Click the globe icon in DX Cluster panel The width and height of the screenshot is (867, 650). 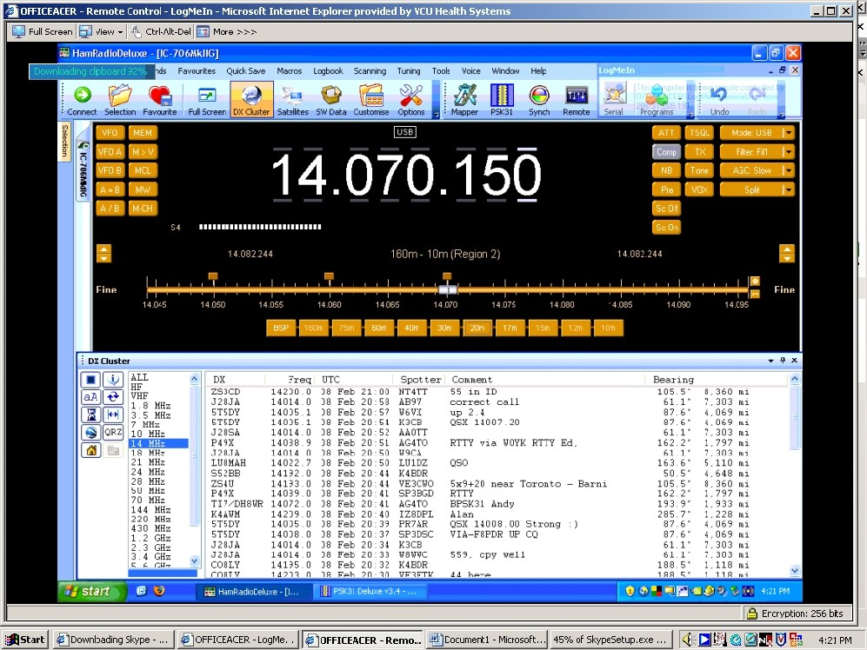(x=91, y=432)
